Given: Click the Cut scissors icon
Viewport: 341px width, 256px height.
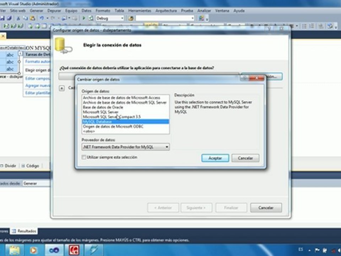Looking at the screenshot, I should (18, 18).
